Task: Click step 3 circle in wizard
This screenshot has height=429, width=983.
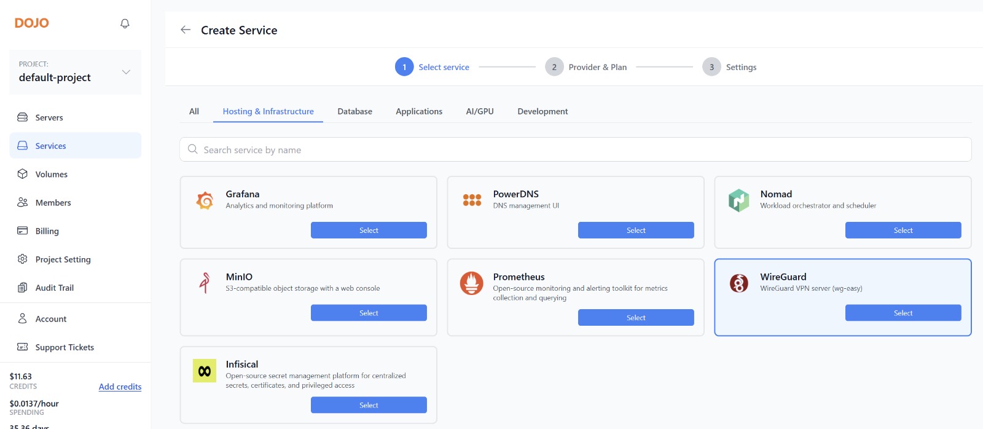Action: [x=711, y=67]
